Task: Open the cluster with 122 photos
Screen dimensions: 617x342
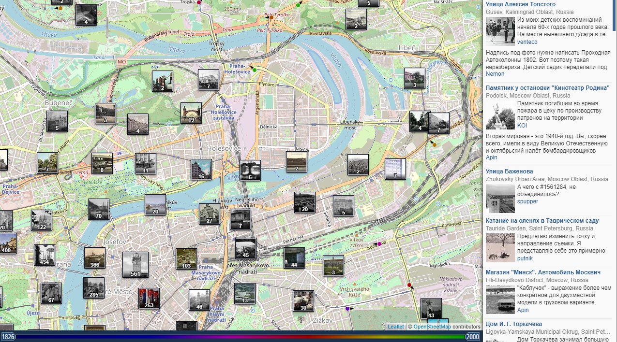Action: pos(42,220)
